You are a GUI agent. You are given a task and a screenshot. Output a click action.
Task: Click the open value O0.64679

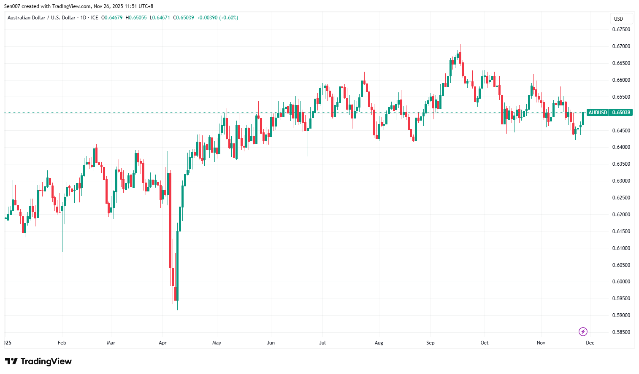[x=112, y=18]
